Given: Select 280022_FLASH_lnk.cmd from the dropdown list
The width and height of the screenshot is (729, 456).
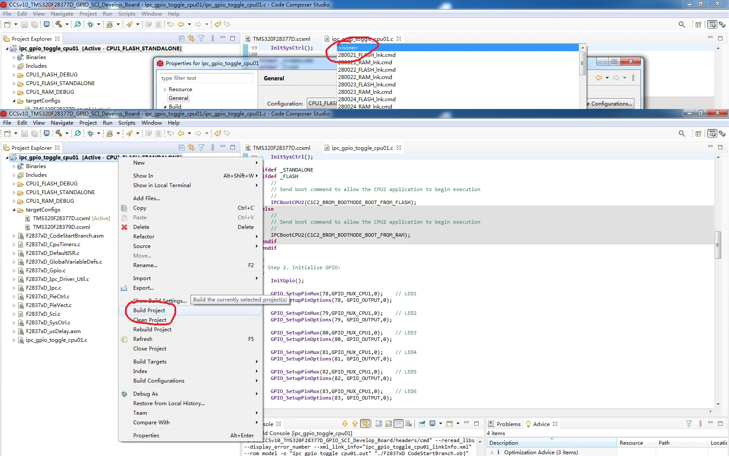Looking at the screenshot, I should pos(367,70).
